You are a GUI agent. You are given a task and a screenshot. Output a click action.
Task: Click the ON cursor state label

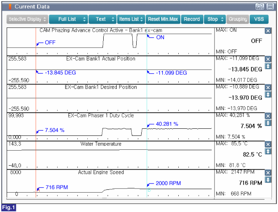point(160,37)
